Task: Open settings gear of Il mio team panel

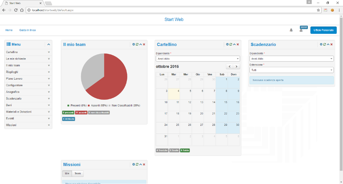Action: coord(133,44)
